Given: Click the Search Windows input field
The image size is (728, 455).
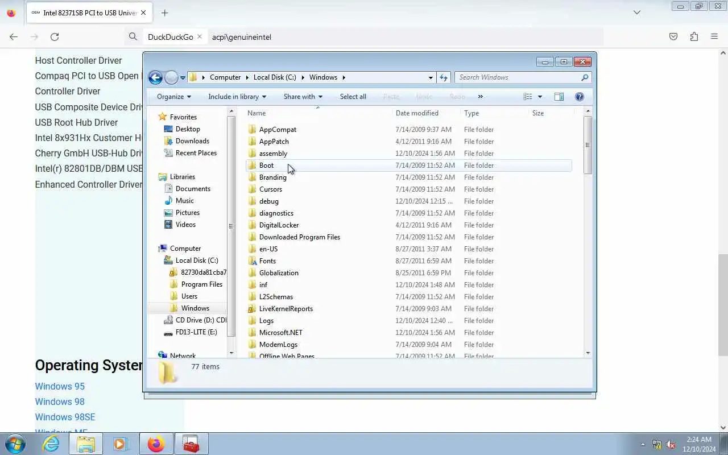Looking at the screenshot, I should (x=518, y=77).
